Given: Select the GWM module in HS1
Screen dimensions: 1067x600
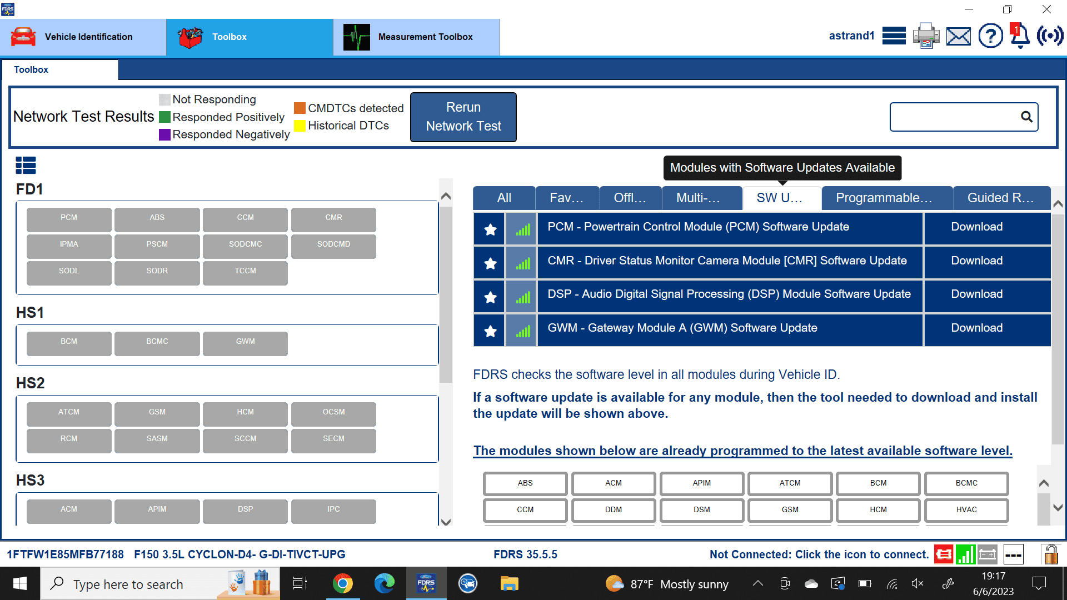Looking at the screenshot, I should (x=245, y=343).
